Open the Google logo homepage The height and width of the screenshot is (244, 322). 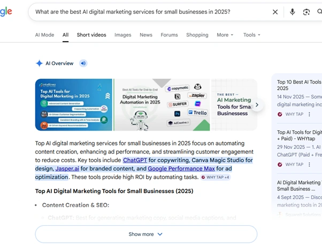5,12
